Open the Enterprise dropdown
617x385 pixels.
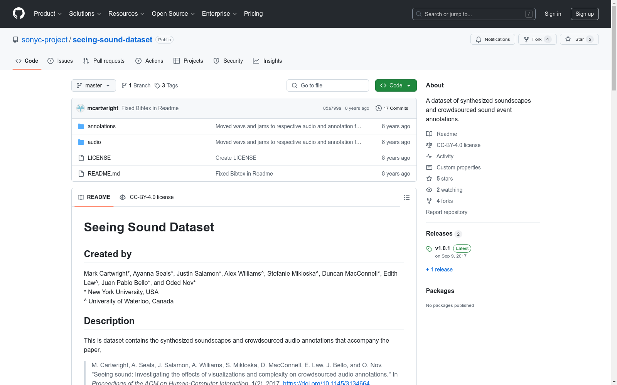pos(219,13)
